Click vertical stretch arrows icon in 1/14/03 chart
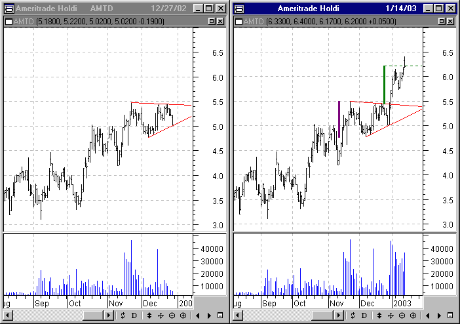460x324 pixels. point(379,315)
